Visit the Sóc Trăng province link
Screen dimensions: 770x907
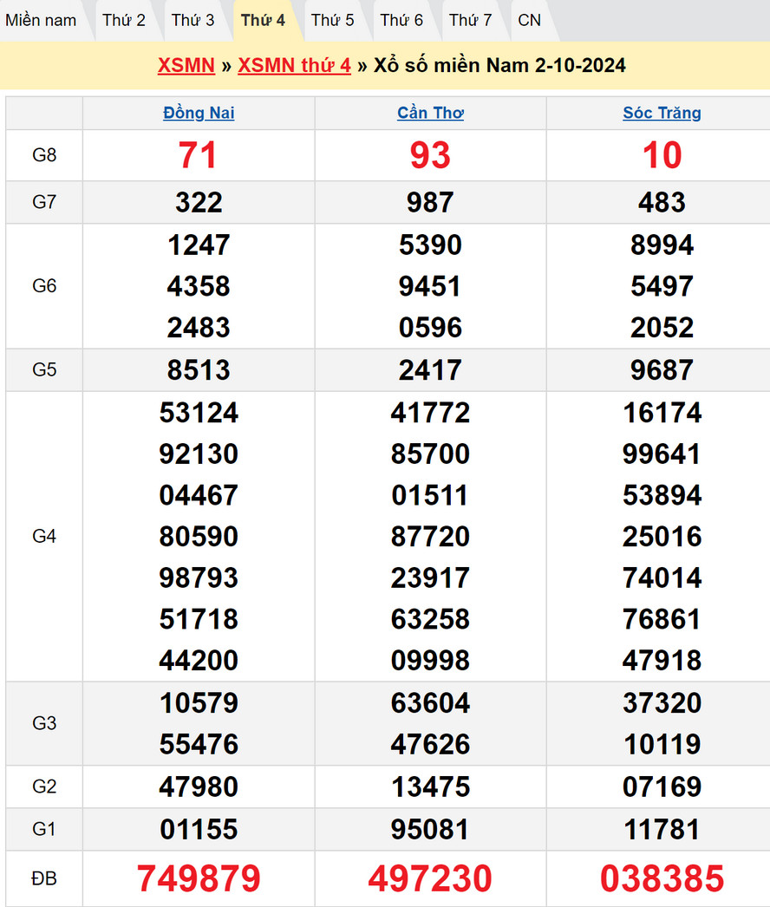(x=662, y=113)
